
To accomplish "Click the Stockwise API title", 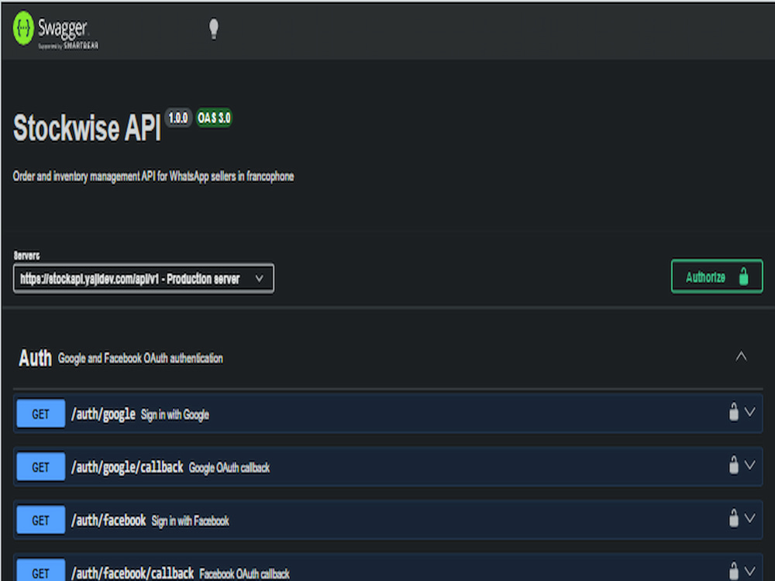I will pyautogui.click(x=87, y=128).
